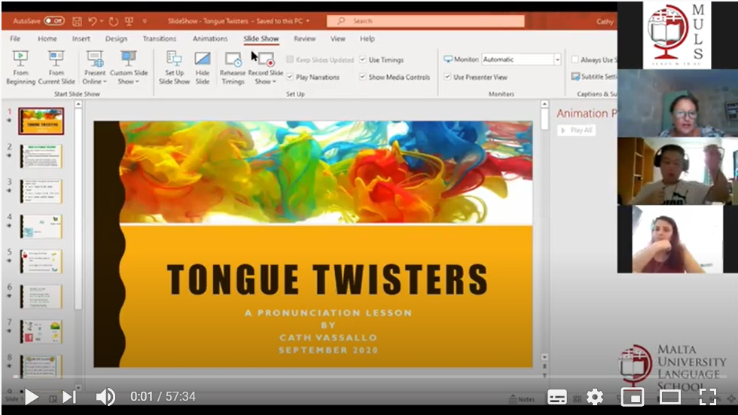Image resolution: width=738 pixels, height=415 pixels.
Task: Open the Help tab
Action: click(x=367, y=38)
